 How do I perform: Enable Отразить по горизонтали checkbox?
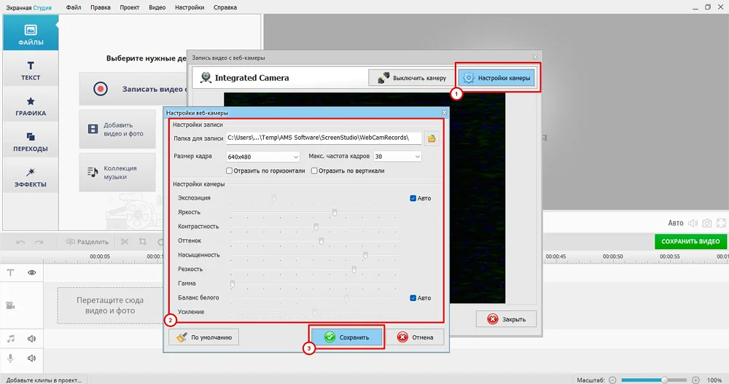230,171
